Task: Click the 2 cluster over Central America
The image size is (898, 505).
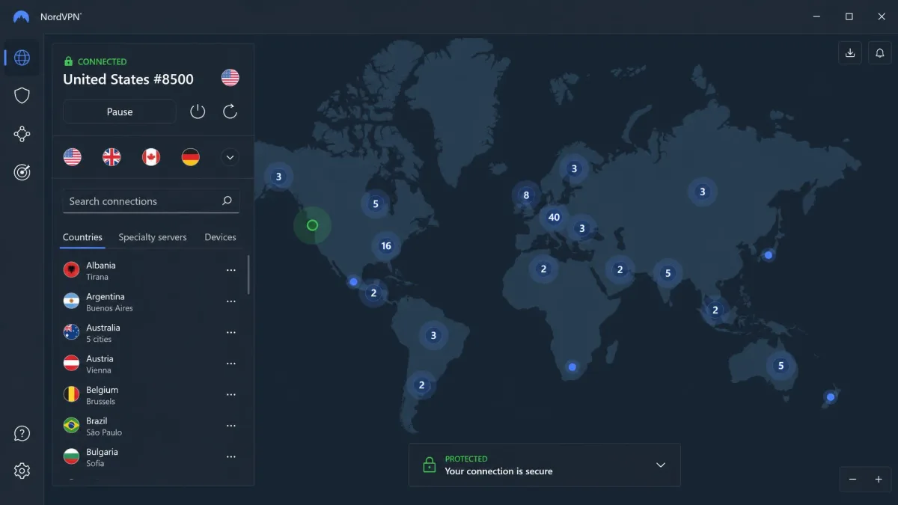Action: [x=373, y=293]
